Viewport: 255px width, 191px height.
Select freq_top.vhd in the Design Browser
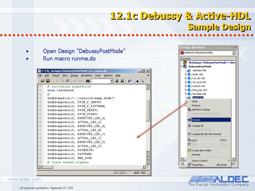coord(199,90)
